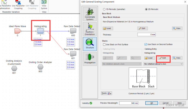Select the 1D-Periodic (Lamellar) option
The width and height of the screenshot is (188, 109).
click(x=114, y=9)
